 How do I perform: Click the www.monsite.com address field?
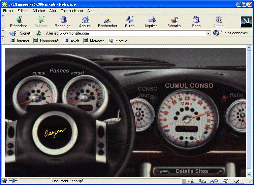(x=132, y=34)
